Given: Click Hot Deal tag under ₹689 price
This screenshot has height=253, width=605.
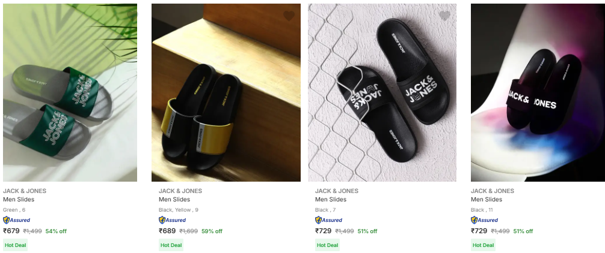Looking at the screenshot, I should pyautogui.click(x=171, y=245).
